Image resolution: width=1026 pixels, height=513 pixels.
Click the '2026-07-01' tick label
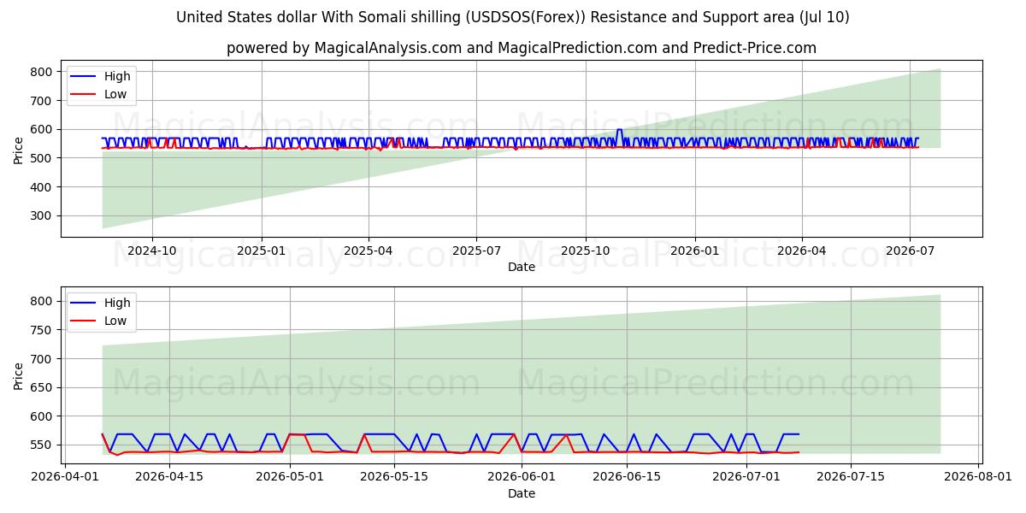point(746,477)
